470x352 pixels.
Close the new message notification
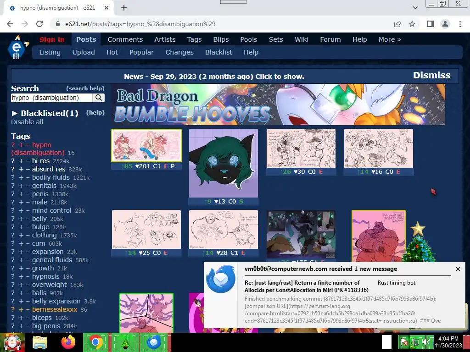(458, 269)
